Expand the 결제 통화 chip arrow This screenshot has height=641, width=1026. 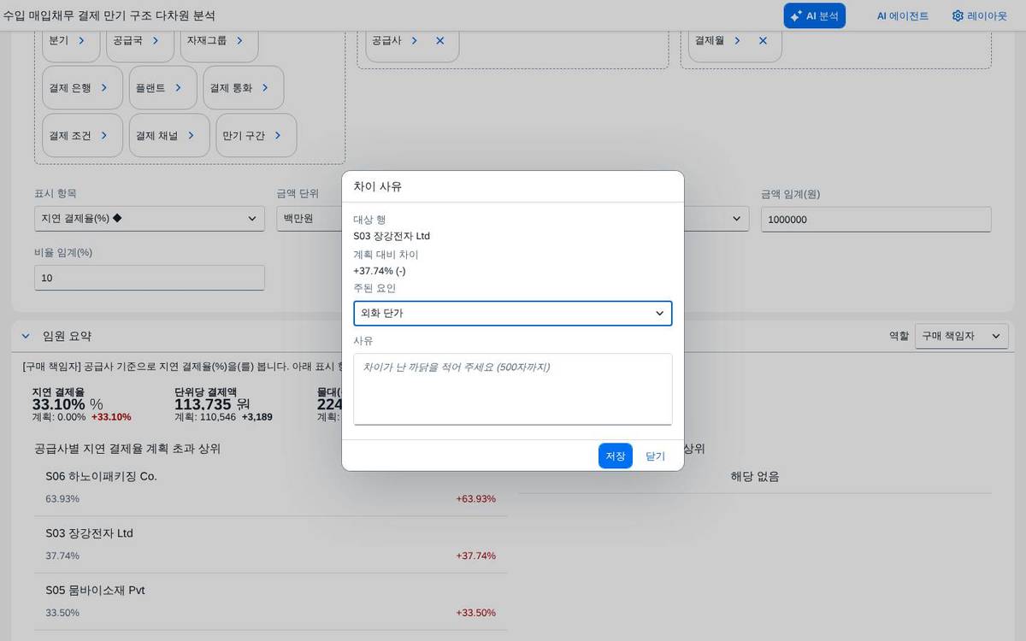(x=265, y=87)
